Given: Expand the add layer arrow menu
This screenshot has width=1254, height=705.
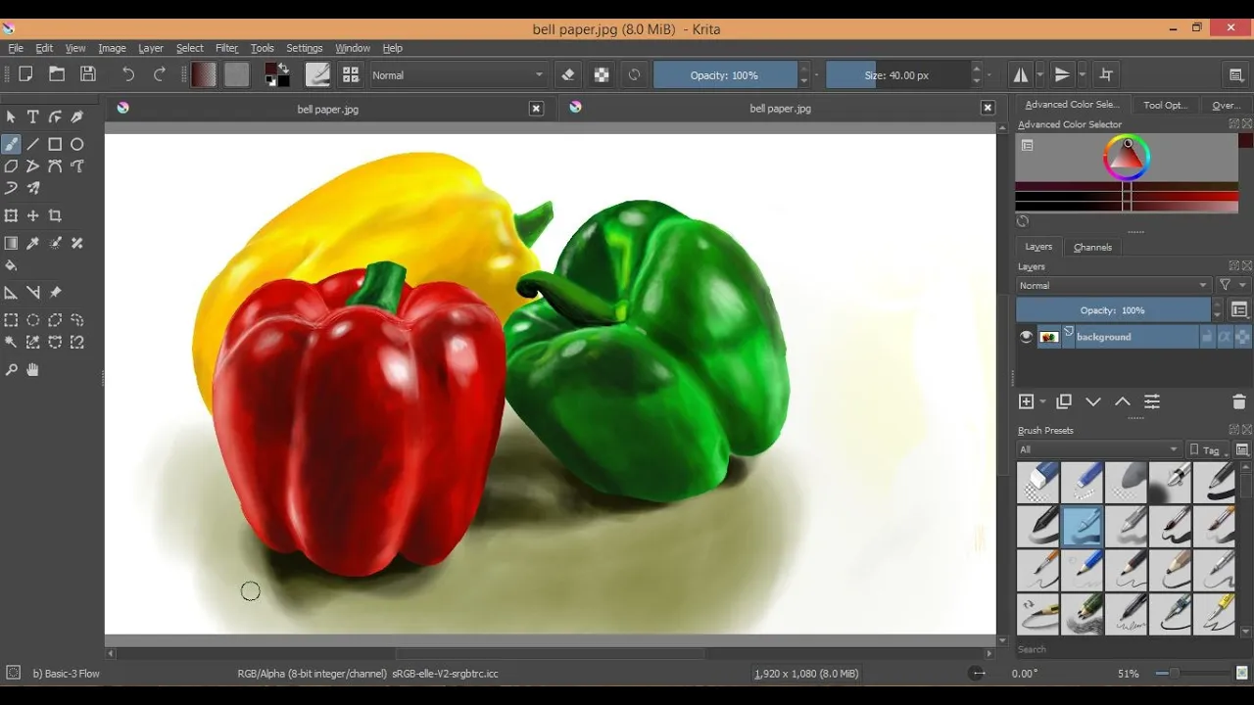Looking at the screenshot, I should [1042, 401].
